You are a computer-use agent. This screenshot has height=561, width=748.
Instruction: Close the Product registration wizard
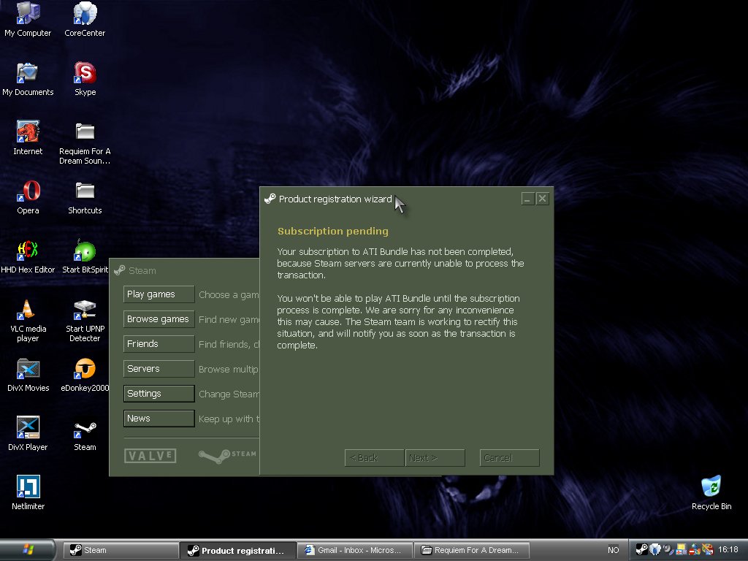tap(543, 199)
